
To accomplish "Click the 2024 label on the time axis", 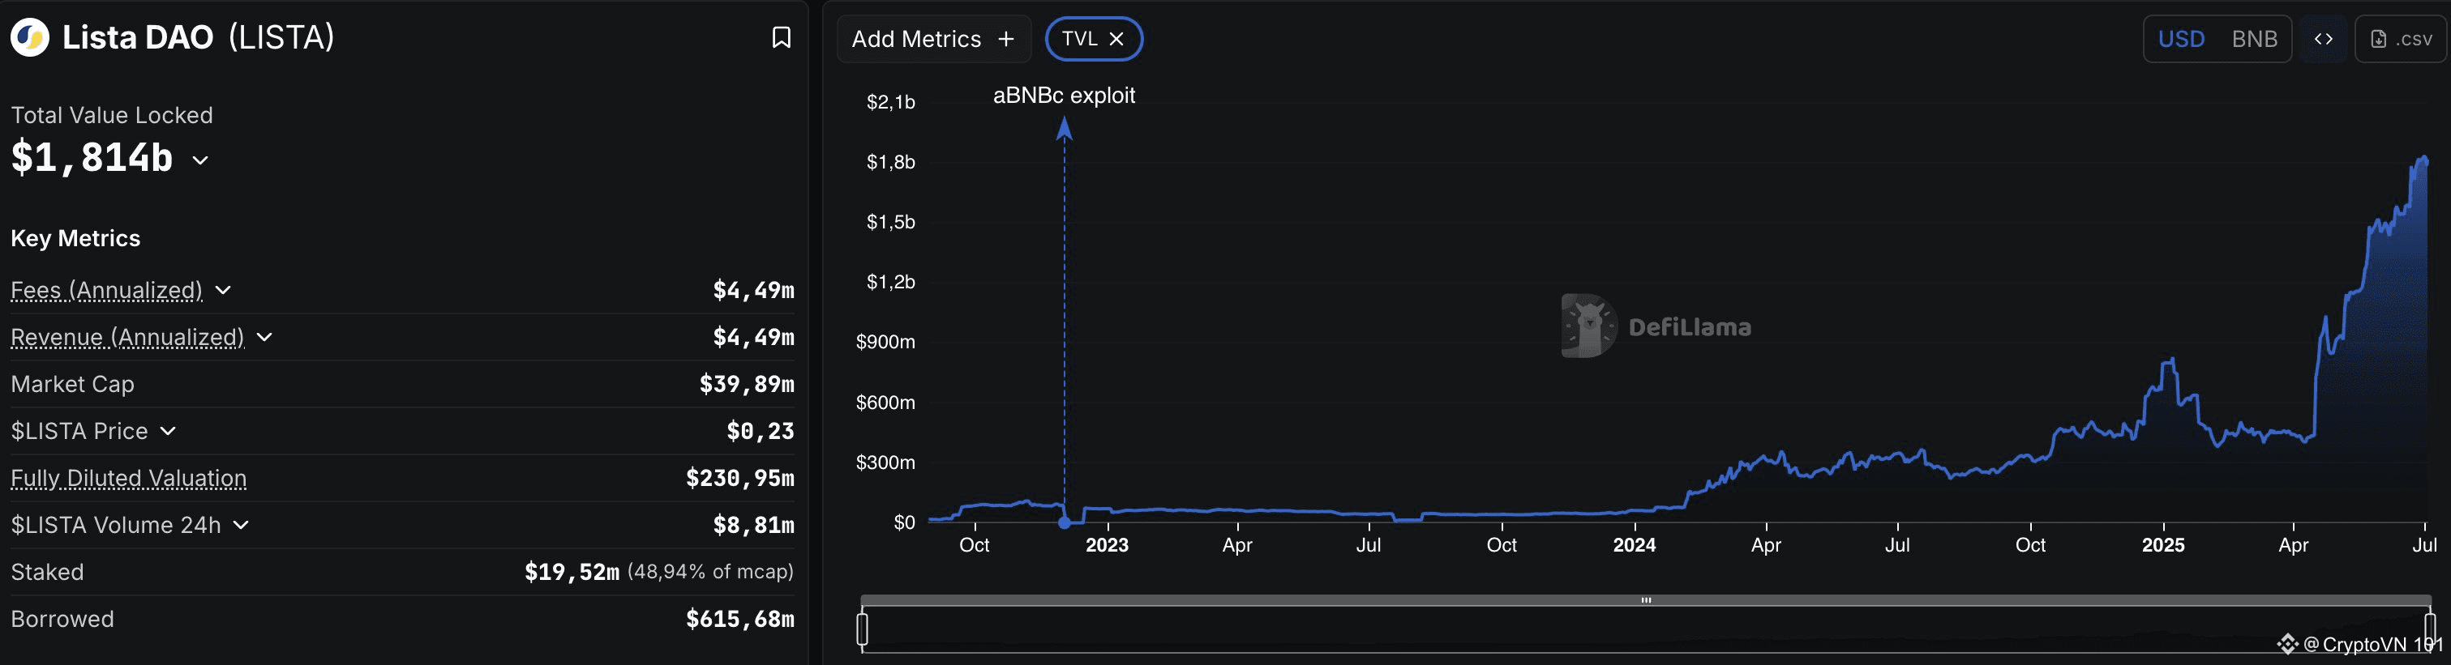I will (1635, 545).
